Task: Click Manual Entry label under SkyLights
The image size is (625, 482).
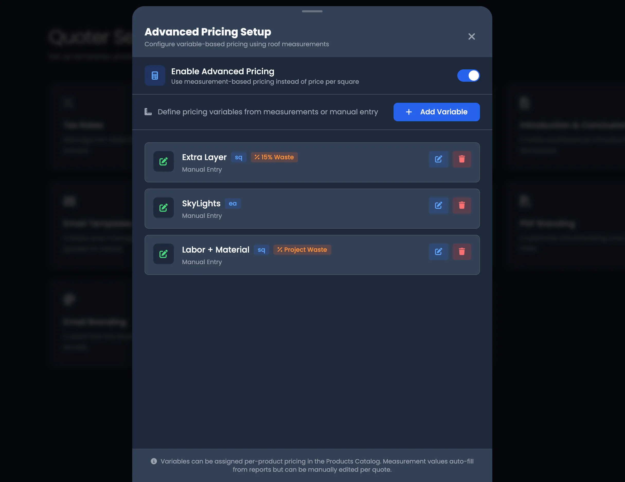Action: (x=202, y=216)
